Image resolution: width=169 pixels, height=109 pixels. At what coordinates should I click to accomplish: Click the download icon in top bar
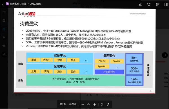click(140, 4)
